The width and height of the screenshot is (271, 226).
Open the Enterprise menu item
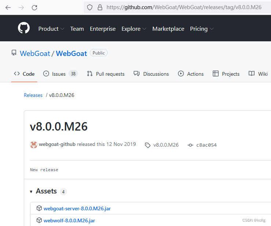click(103, 29)
